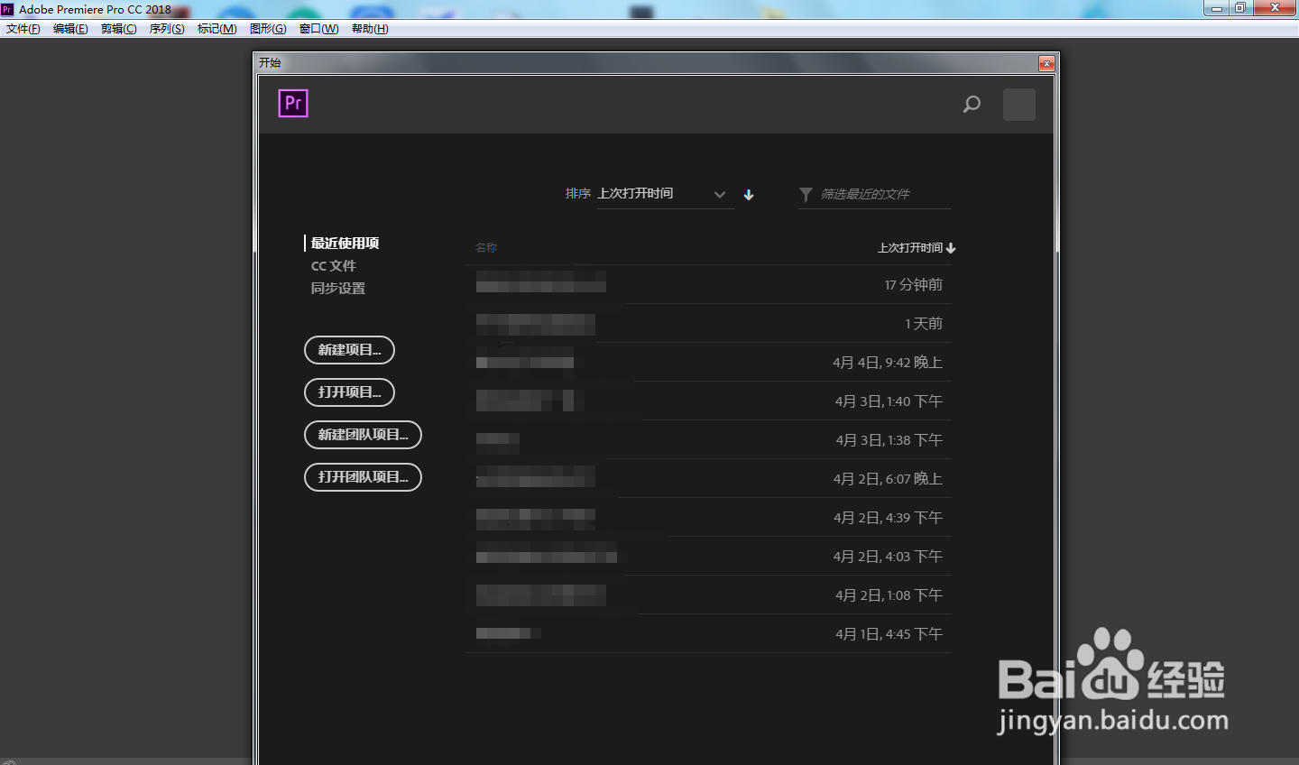Open the 剪辑(C) menu

tap(119, 29)
